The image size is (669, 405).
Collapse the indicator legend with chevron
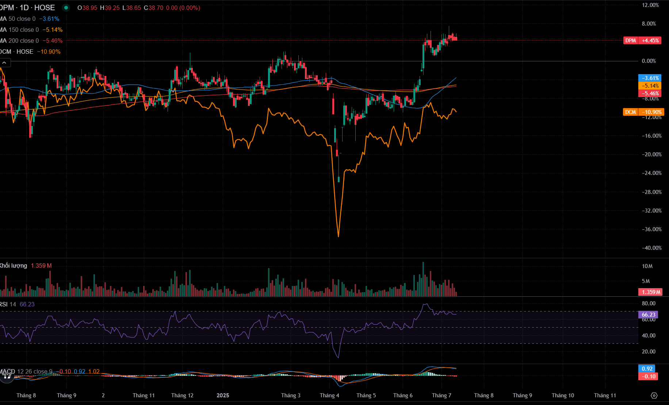click(4, 63)
